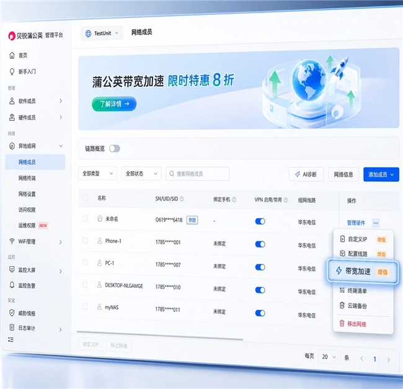Toggle VPN switch for DESKTOP-NLGAMGE
Viewport: 403px width, 389px height.
point(260,290)
